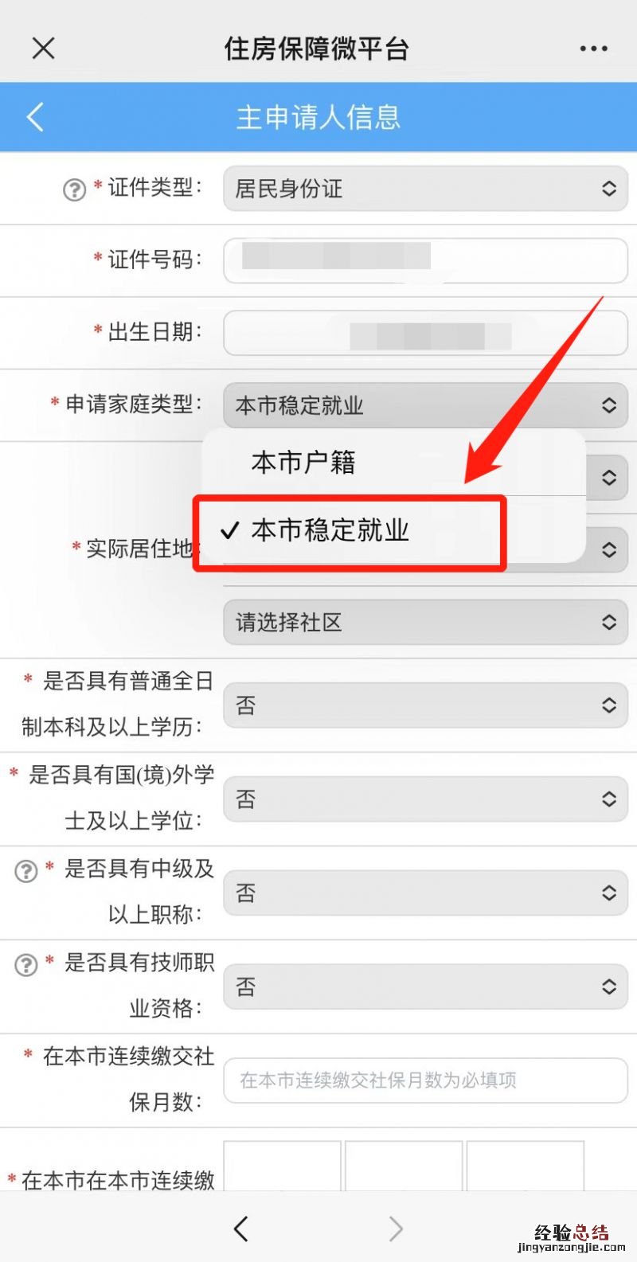Open the 申请家庭类型 dropdown
The height and width of the screenshot is (1262, 637).
(x=426, y=405)
